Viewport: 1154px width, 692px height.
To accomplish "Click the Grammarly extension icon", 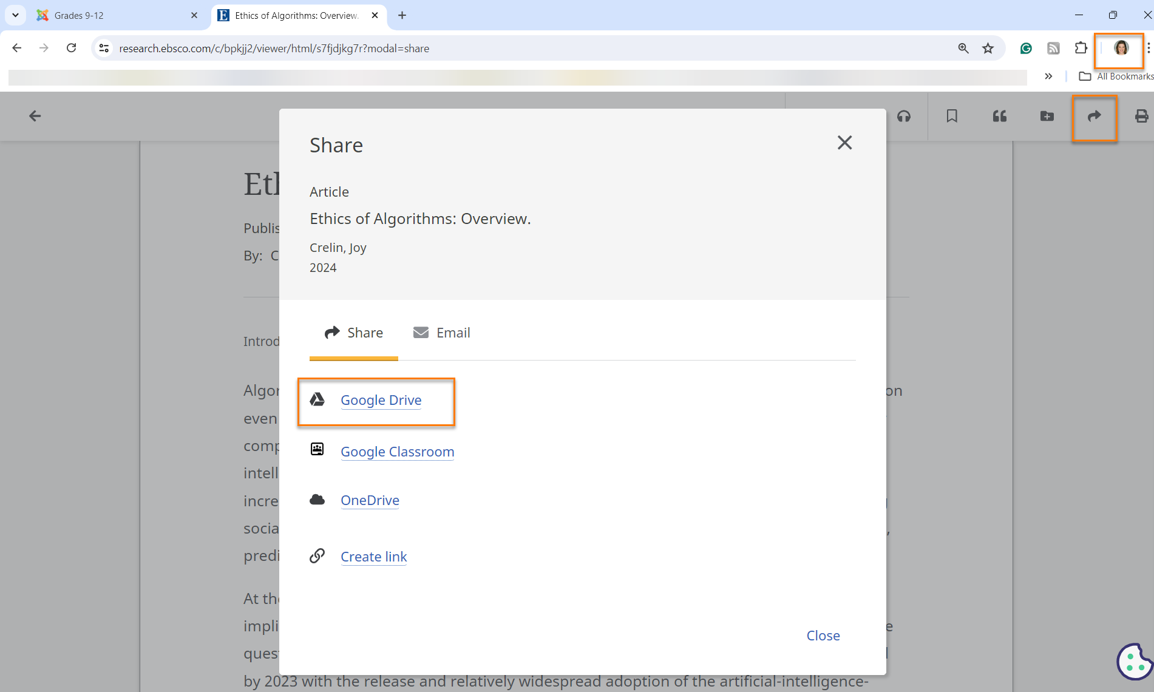I will coord(1026,48).
